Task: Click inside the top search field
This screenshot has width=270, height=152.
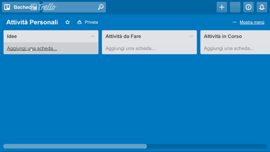Action: [74, 7]
